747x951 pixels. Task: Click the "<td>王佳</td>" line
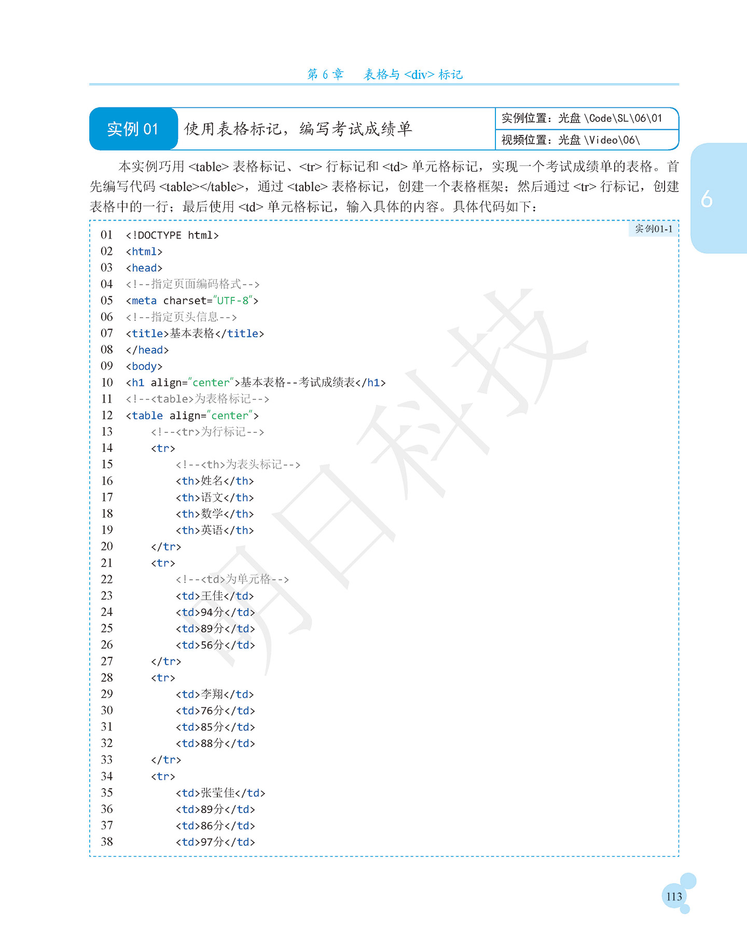(215, 596)
